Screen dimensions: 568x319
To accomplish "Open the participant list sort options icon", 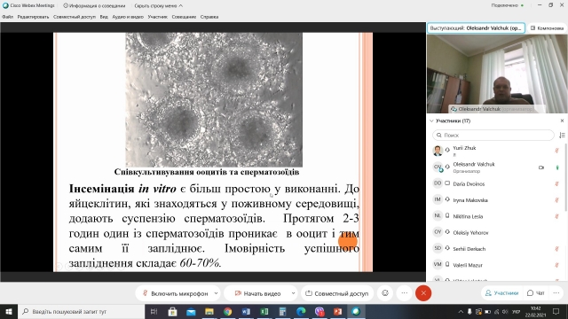I will [x=562, y=135].
